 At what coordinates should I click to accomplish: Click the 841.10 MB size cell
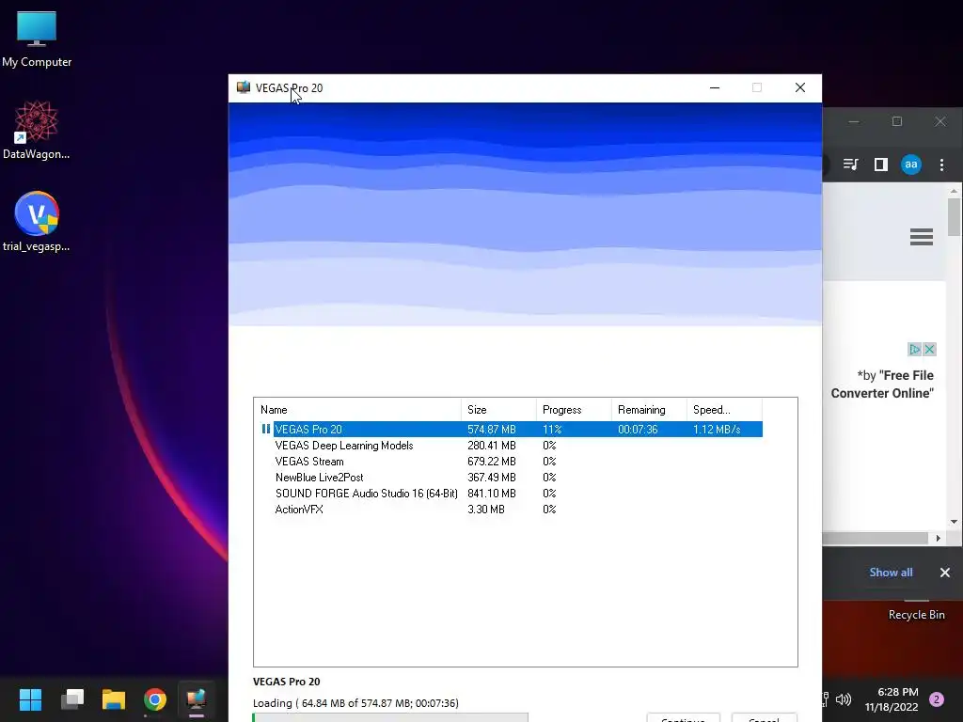pyautogui.click(x=491, y=493)
